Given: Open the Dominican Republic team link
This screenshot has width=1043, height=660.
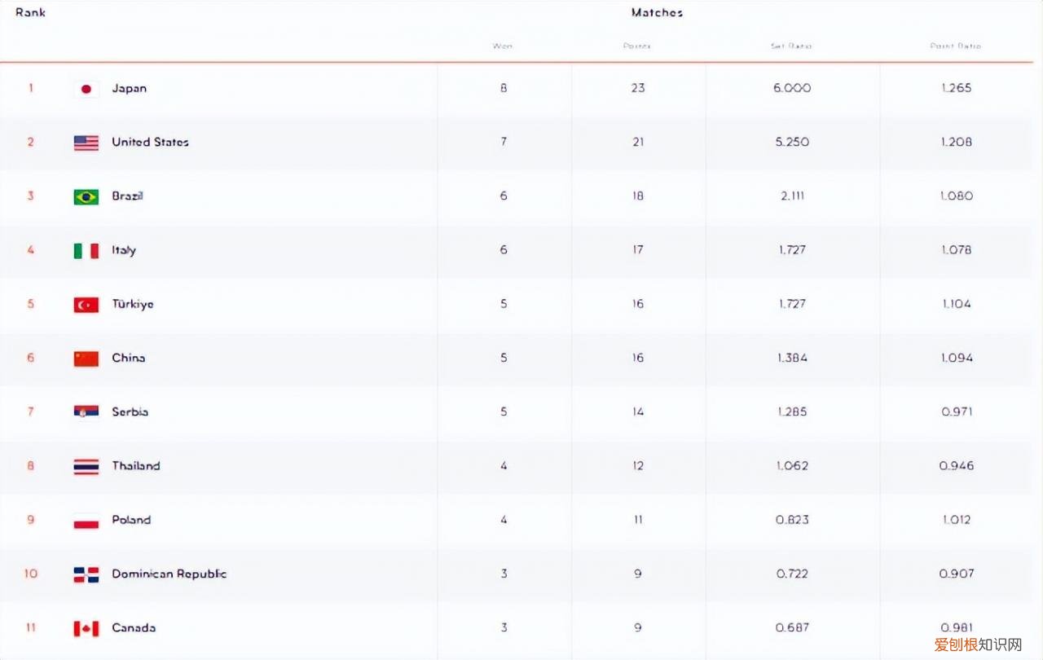Looking at the screenshot, I should click(x=169, y=574).
